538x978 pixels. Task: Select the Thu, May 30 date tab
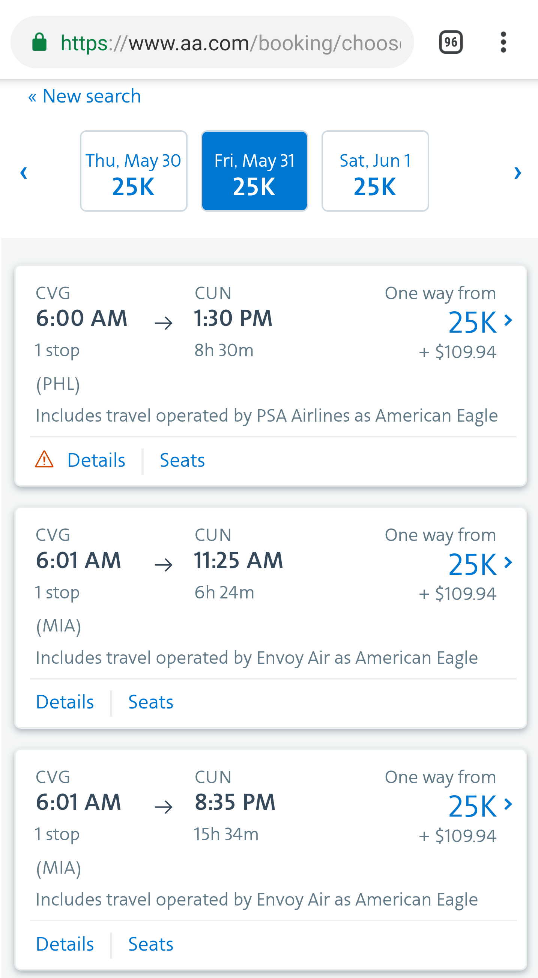click(x=134, y=171)
